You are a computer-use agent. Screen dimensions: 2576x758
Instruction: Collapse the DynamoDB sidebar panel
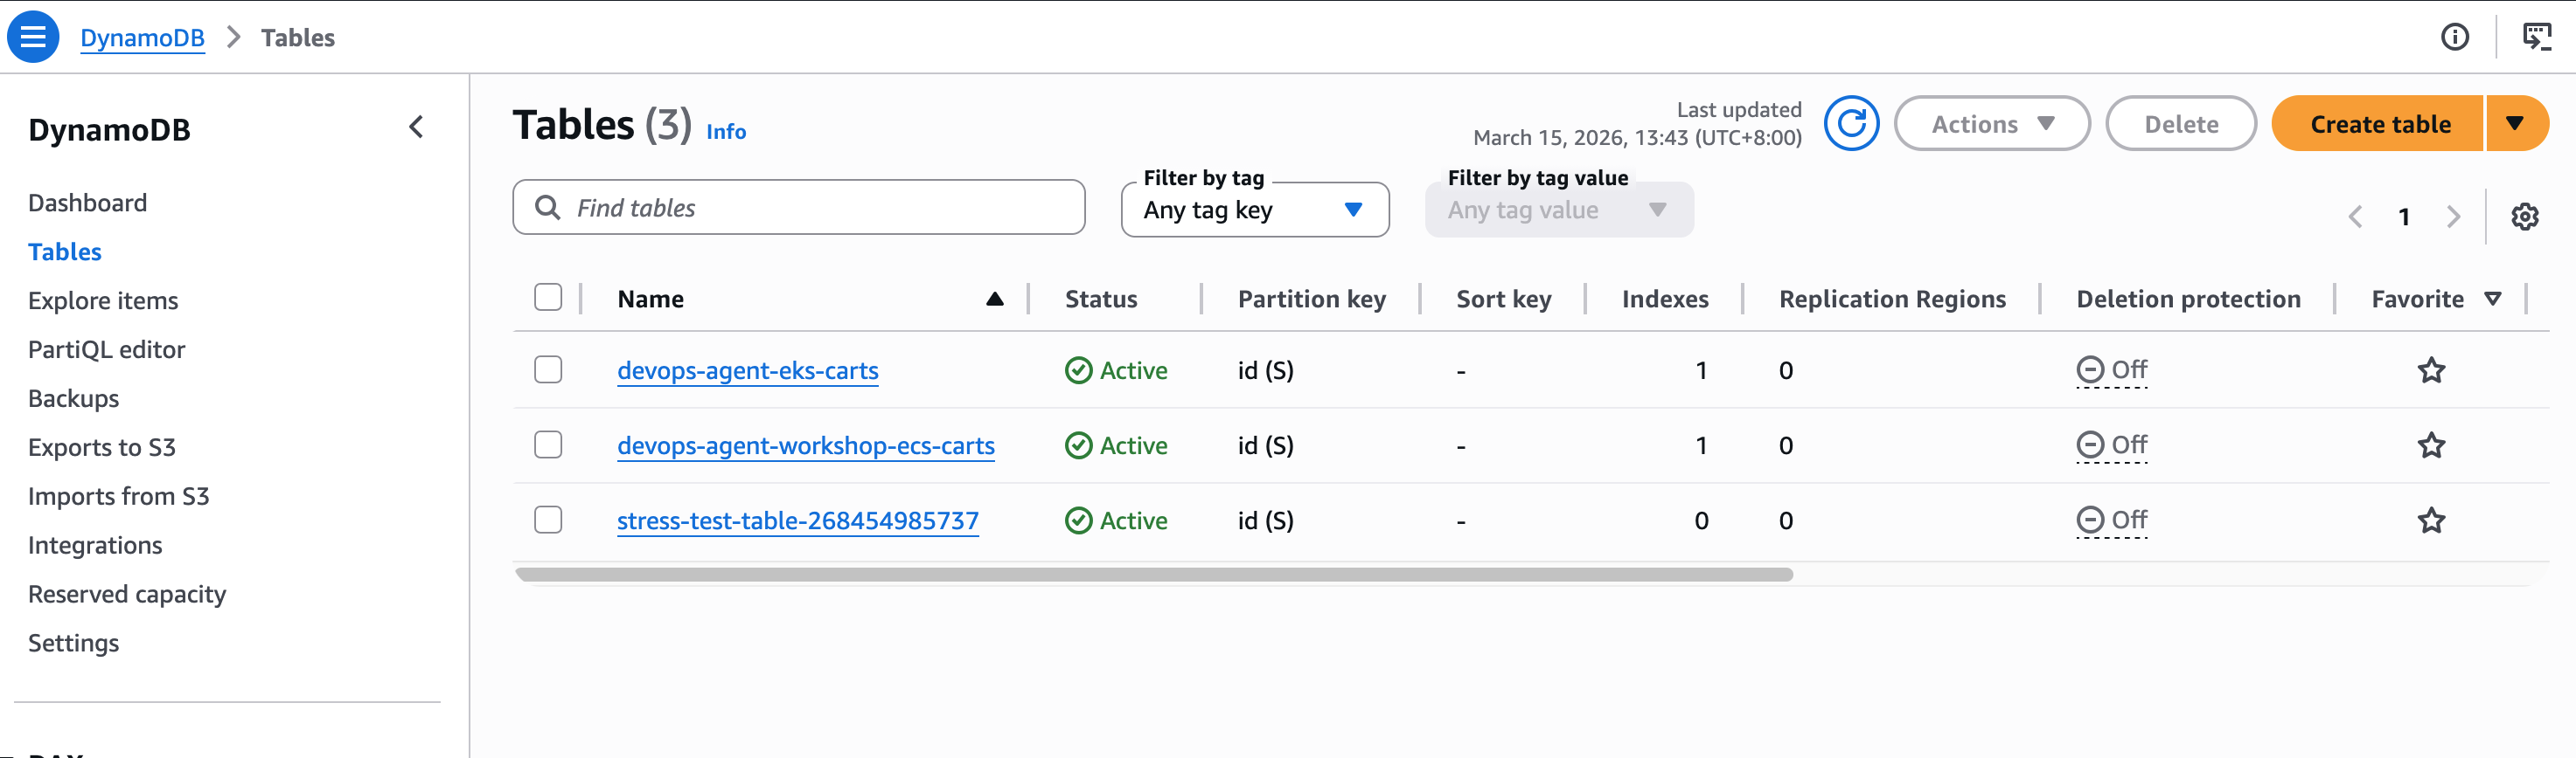[x=416, y=127]
